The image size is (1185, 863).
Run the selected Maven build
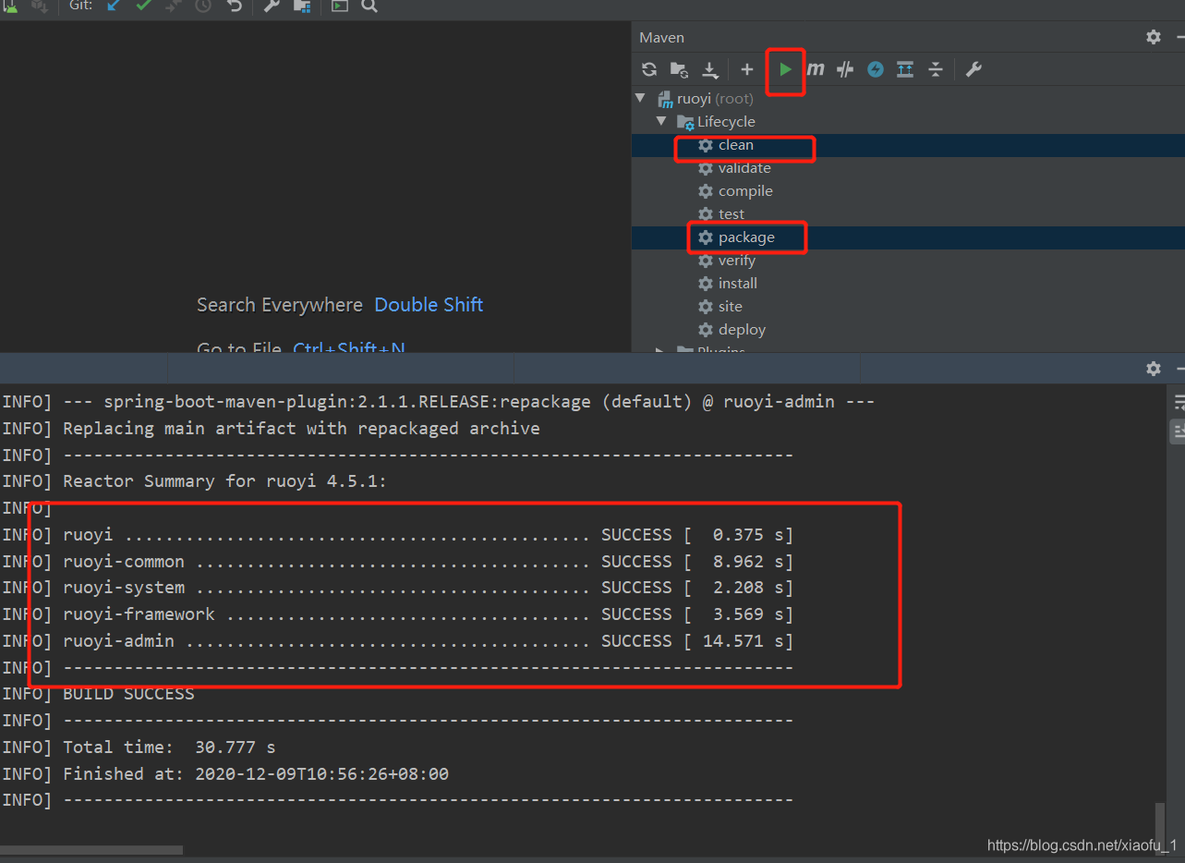coord(785,69)
